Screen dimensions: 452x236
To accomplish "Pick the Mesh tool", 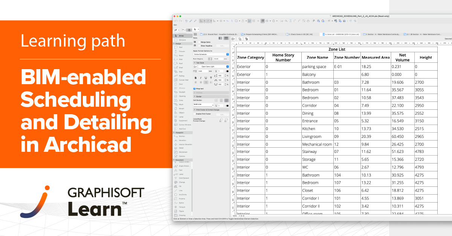I will tap(182, 104).
